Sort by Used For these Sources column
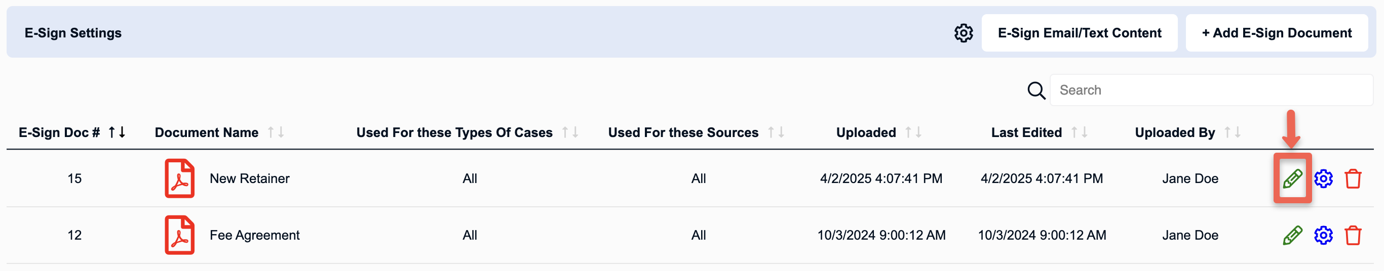Image resolution: width=1384 pixels, height=271 pixels. click(x=776, y=132)
